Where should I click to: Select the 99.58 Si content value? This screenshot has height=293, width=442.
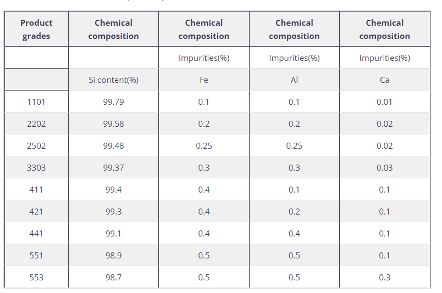[x=113, y=123]
